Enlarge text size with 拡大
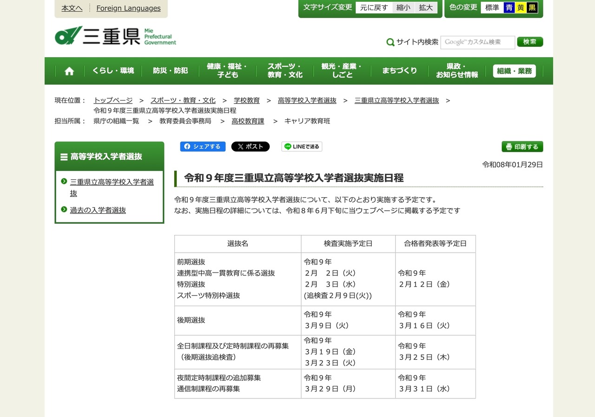 [x=426, y=8]
